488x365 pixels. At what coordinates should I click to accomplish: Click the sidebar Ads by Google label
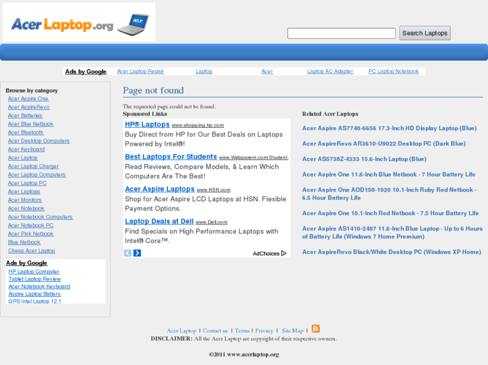click(26, 263)
